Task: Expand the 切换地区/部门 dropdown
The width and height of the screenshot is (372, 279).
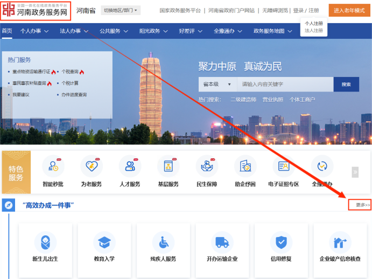Action: [x=121, y=10]
